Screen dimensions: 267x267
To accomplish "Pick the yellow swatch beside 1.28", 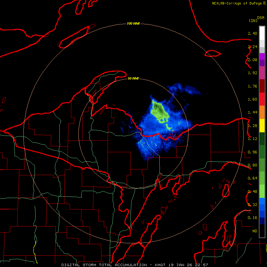I will [262, 125].
